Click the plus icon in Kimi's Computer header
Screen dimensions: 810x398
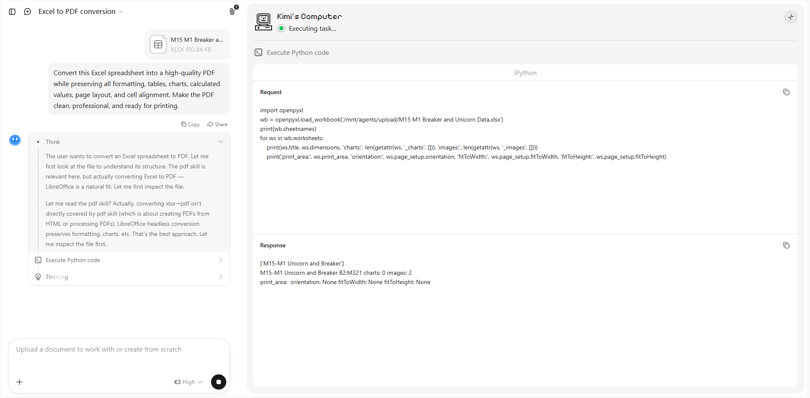[x=791, y=17]
